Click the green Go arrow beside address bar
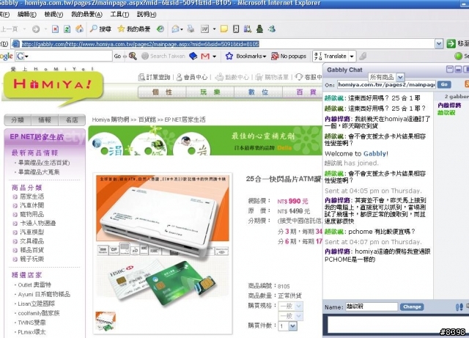The width and height of the screenshot is (469, 338). pos(451,44)
